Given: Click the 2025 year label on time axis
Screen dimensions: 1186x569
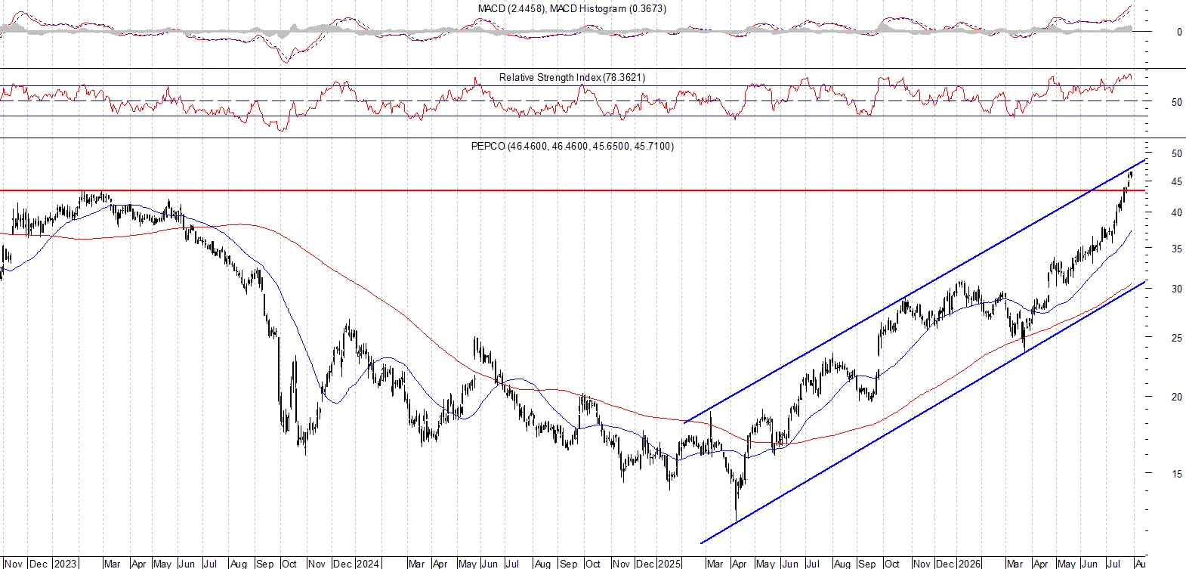Looking at the screenshot, I should [669, 564].
